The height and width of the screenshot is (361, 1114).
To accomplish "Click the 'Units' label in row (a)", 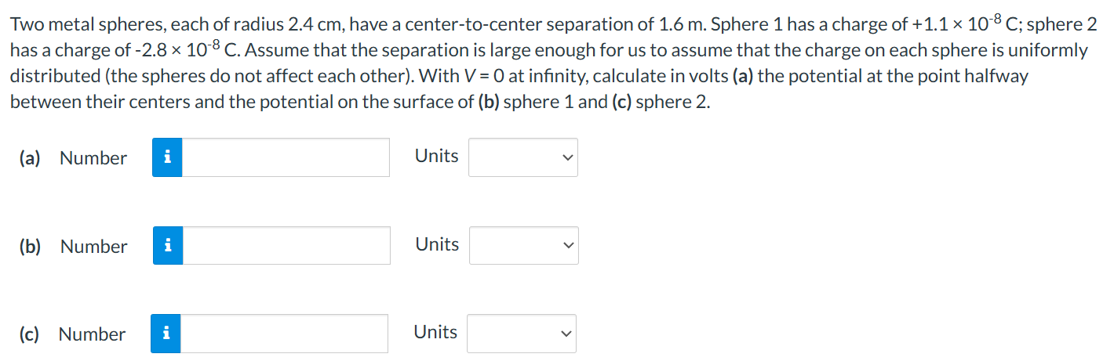I will [x=436, y=156].
